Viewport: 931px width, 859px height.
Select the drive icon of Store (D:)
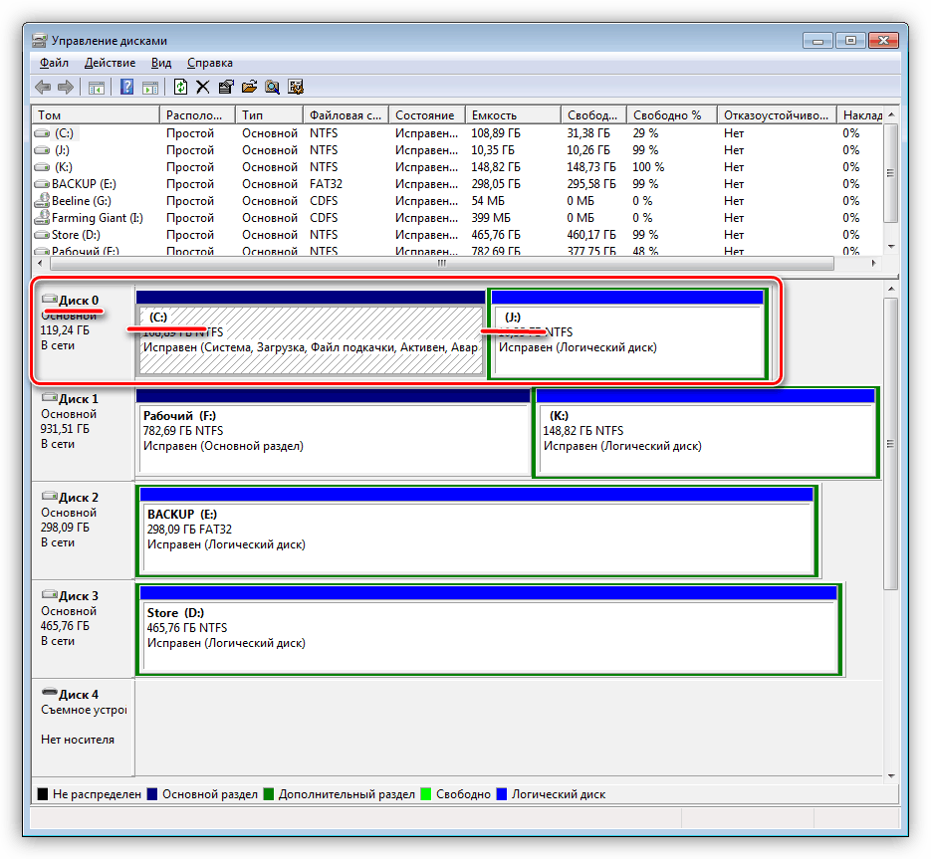42,235
